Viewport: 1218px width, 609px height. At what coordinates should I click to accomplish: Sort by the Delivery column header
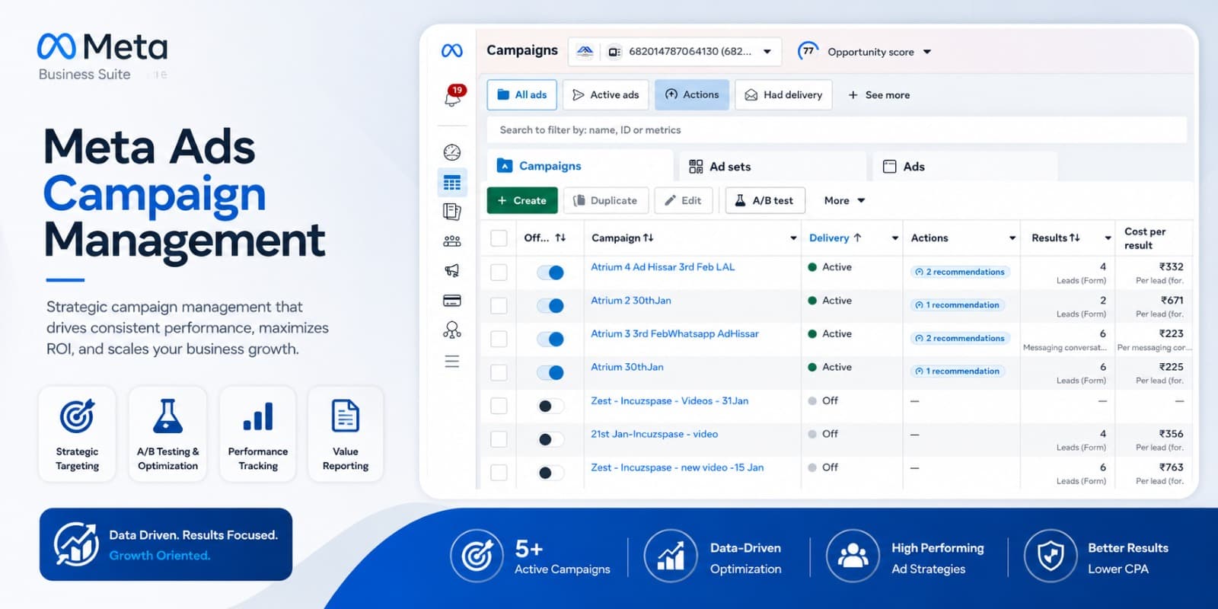click(835, 238)
